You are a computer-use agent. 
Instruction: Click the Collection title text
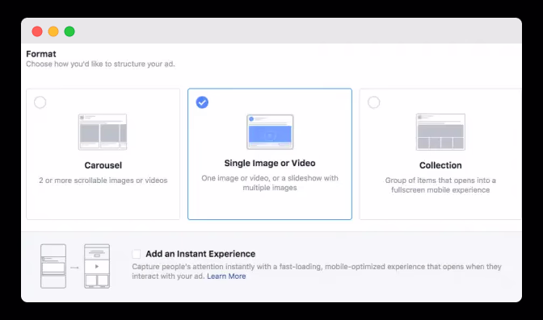point(440,165)
